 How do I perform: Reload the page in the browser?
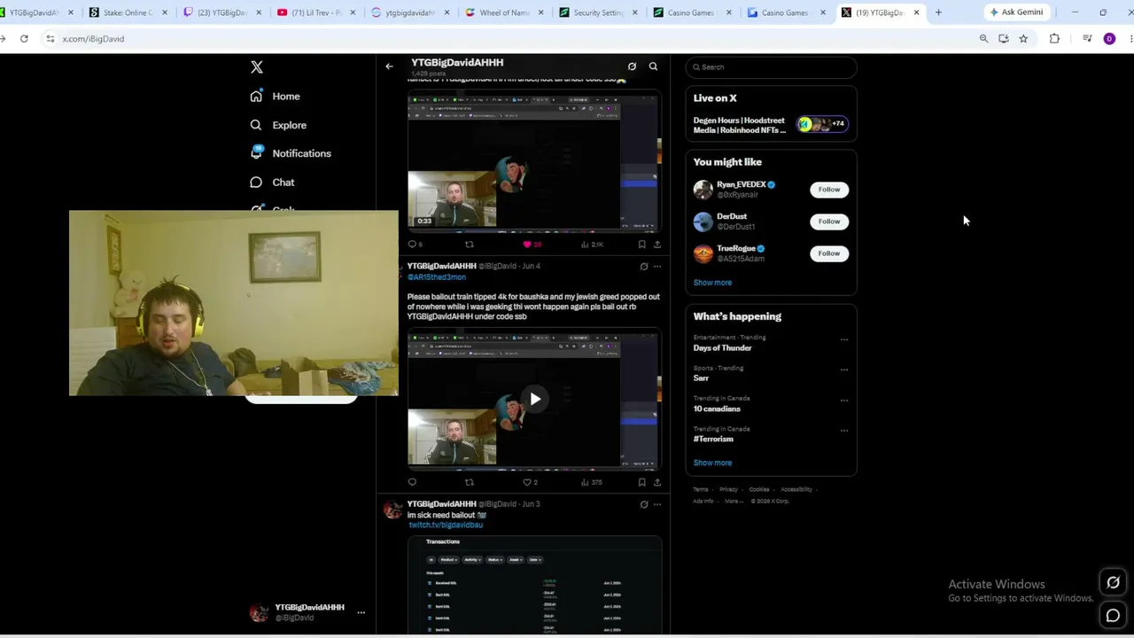[x=24, y=39]
